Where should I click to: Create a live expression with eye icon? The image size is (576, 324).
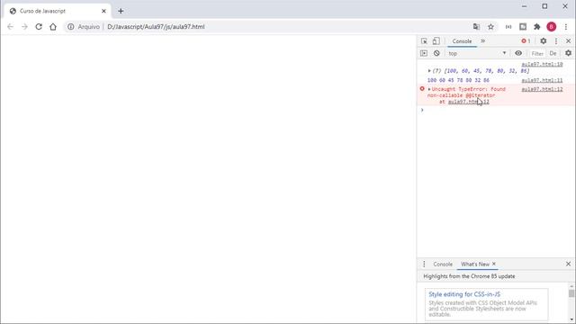[518, 53]
